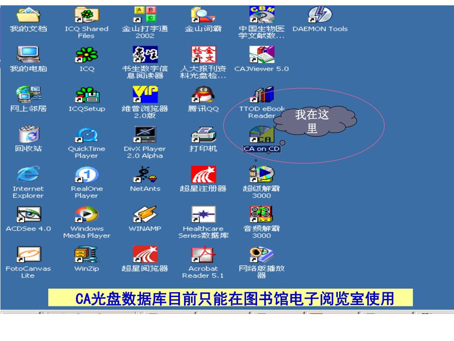The width and height of the screenshot is (454, 341).
Task: Open the 超星阅览器 shortcut
Action: point(145,254)
